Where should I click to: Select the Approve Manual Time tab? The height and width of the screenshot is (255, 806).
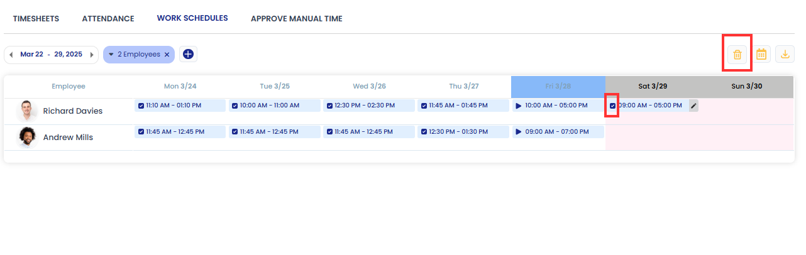(x=297, y=19)
